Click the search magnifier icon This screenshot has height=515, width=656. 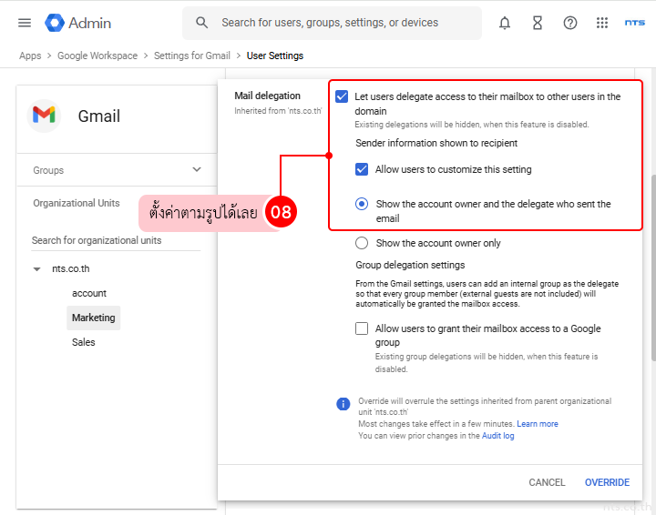pyautogui.click(x=201, y=23)
